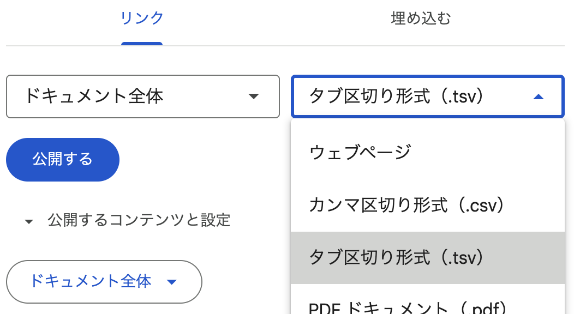Click the ドキュメント全体 label inside the pill button

coord(90,281)
